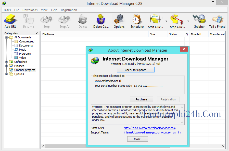Click the Close button in About dialog
The height and width of the screenshot is (151, 229).
[x=137, y=139]
